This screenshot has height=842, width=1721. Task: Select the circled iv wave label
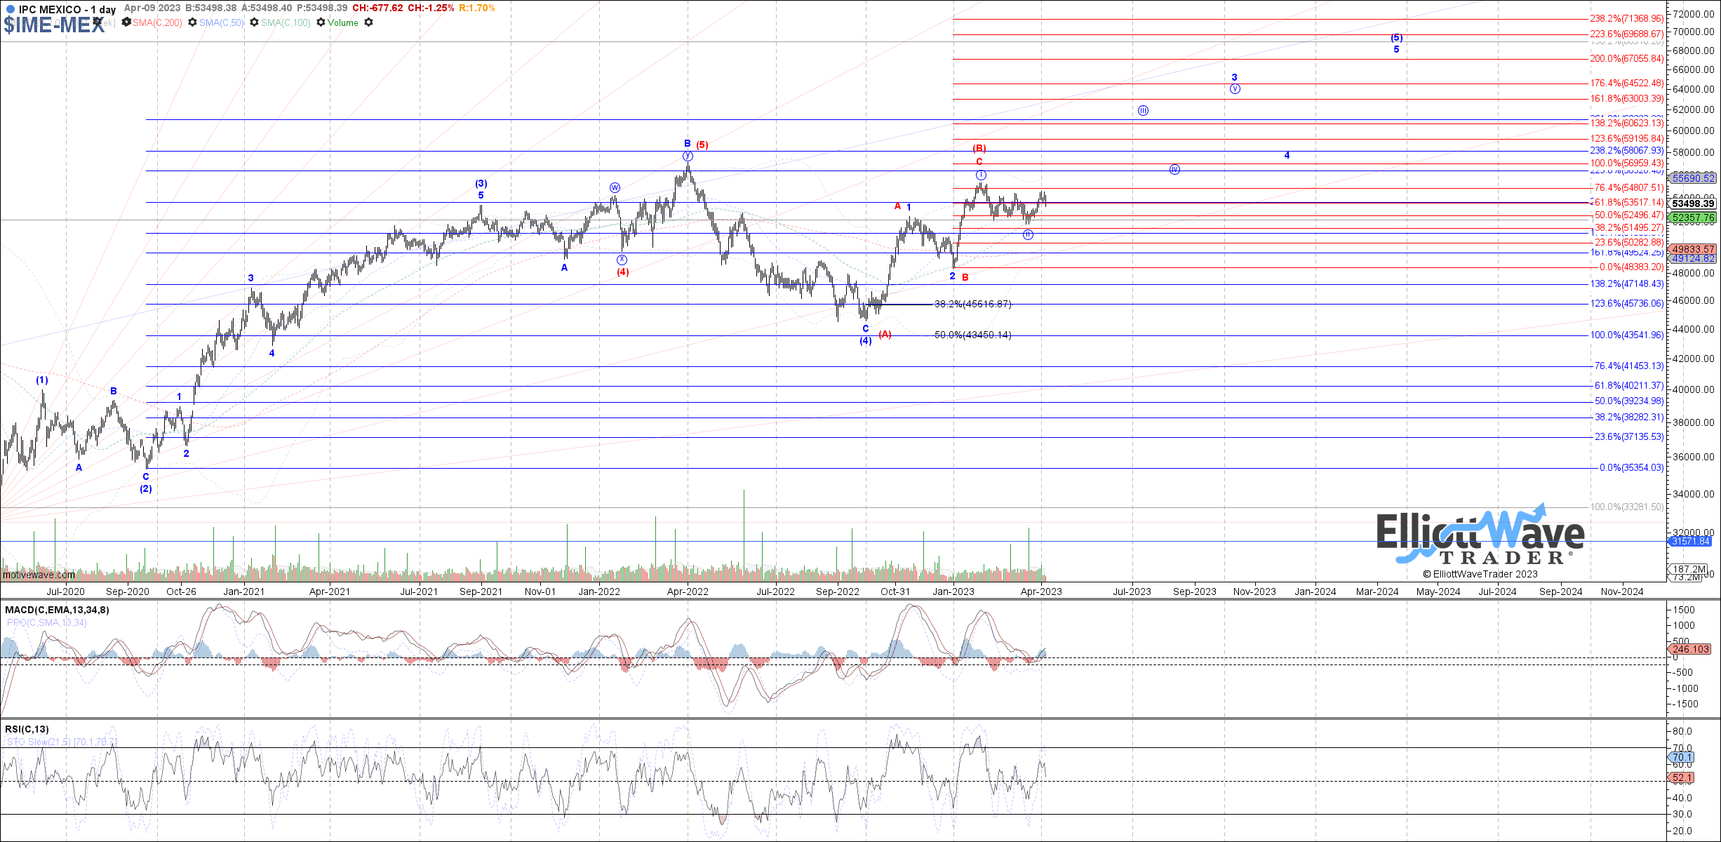(x=1174, y=170)
